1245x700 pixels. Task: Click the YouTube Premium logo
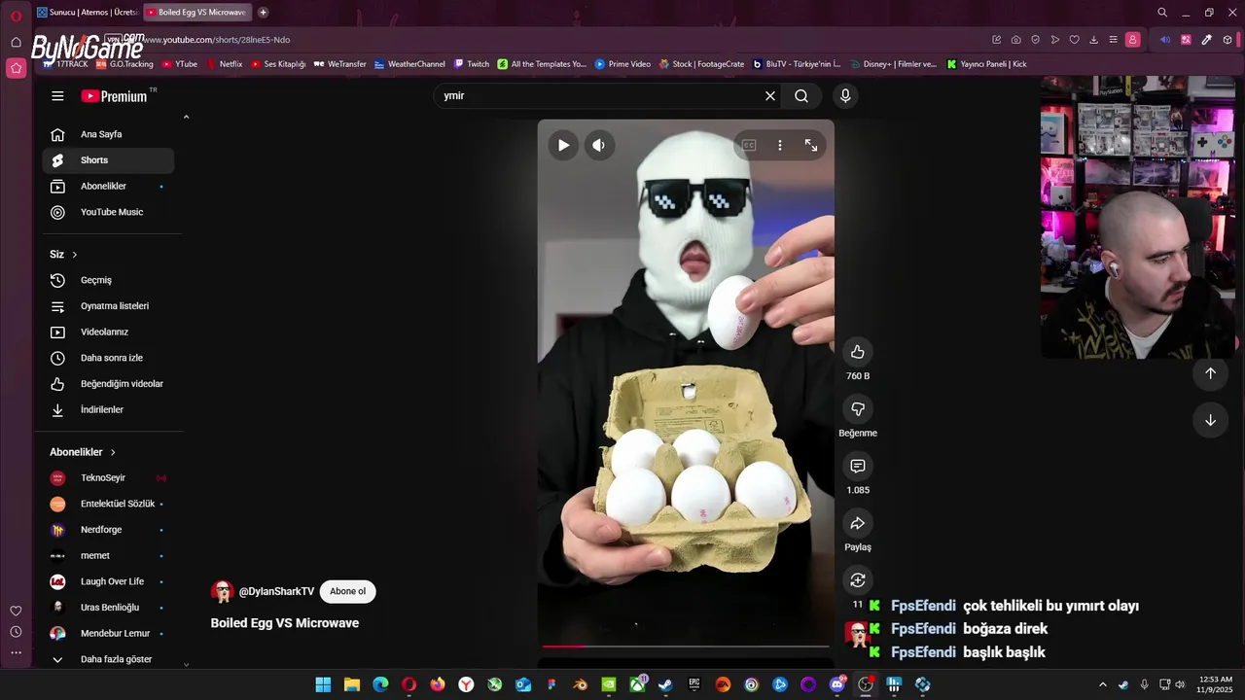(x=114, y=96)
